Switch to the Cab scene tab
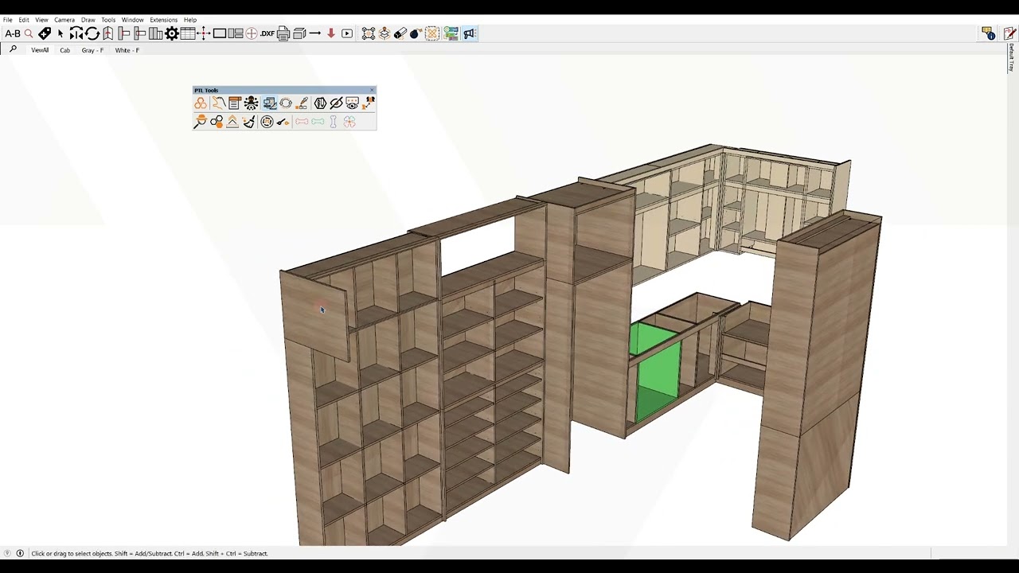 (64, 50)
